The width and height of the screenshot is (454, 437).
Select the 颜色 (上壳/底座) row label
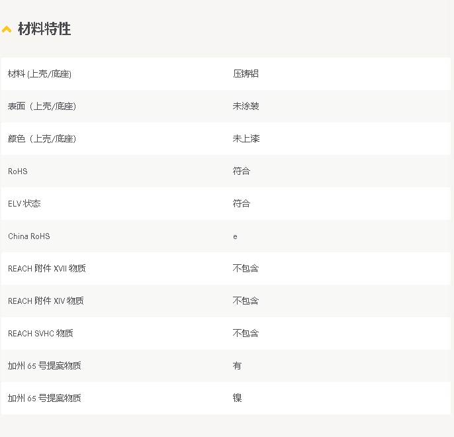pyautogui.click(x=42, y=138)
